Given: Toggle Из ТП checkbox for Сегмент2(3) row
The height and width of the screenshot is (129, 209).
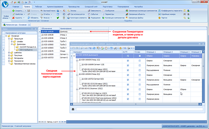Looking at the screenshot, I should 128,80.
